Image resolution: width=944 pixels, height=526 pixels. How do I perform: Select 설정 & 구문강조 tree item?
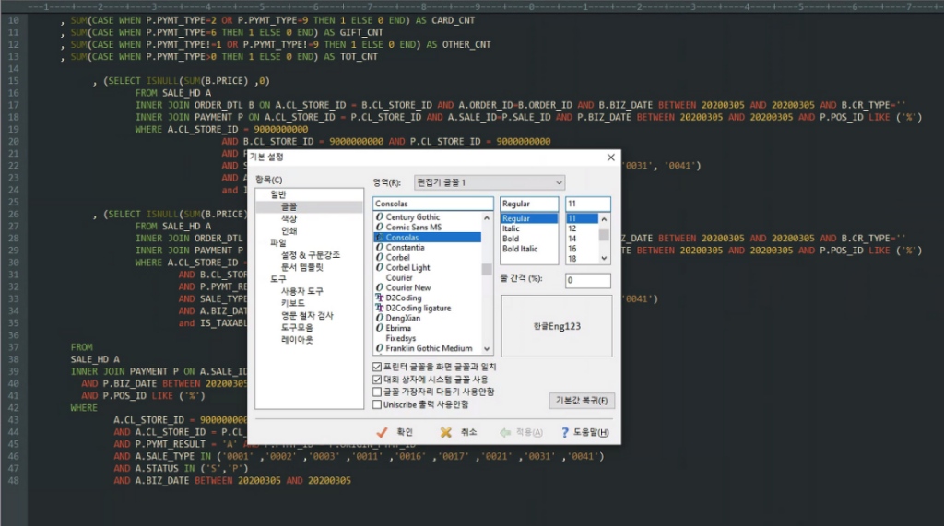[x=311, y=254]
